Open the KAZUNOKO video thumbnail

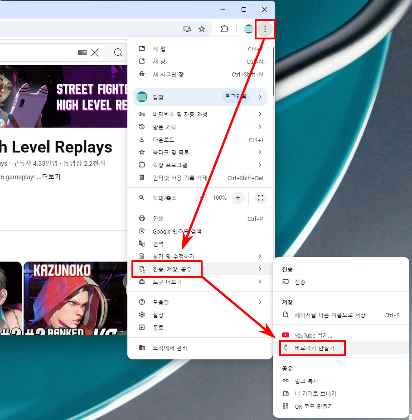(x=75, y=298)
